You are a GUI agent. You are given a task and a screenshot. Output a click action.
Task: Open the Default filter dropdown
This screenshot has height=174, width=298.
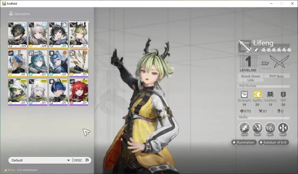point(40,160)
